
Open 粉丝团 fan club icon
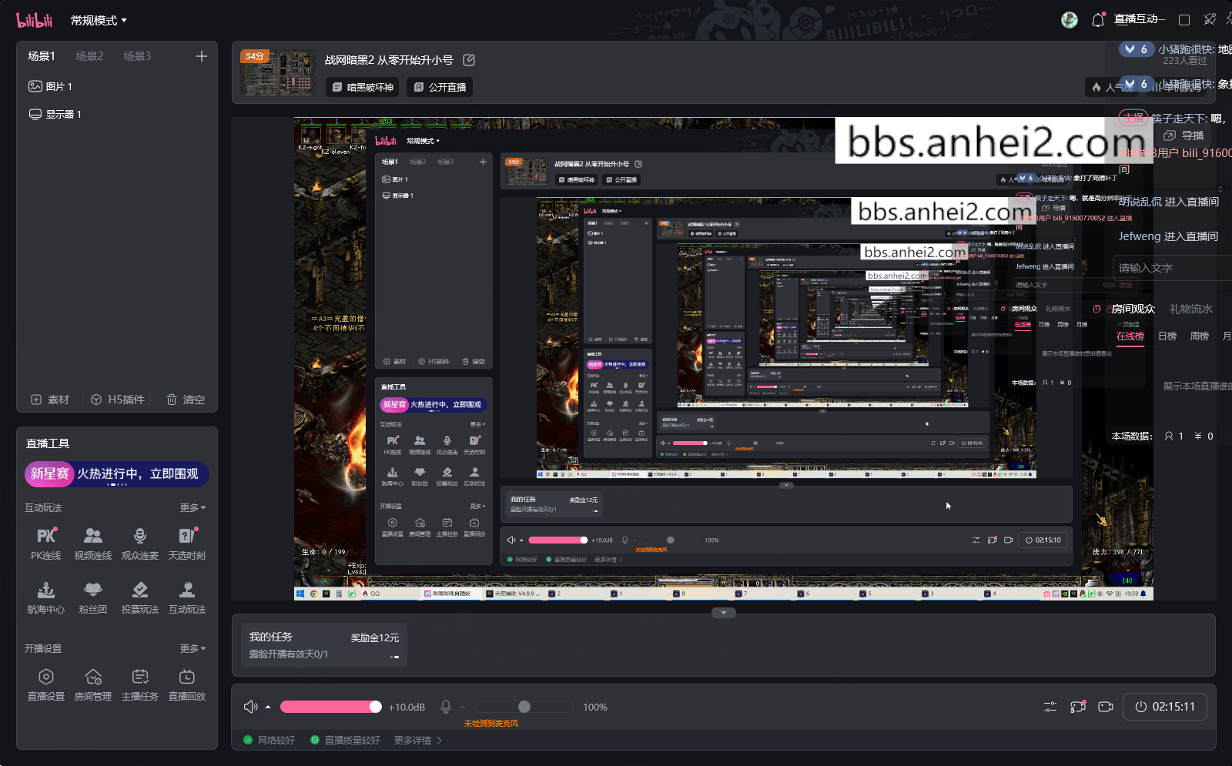click(93, 597)
